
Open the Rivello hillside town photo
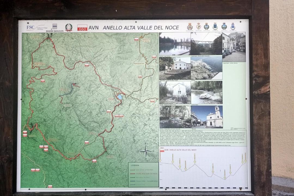click(206, 68)
